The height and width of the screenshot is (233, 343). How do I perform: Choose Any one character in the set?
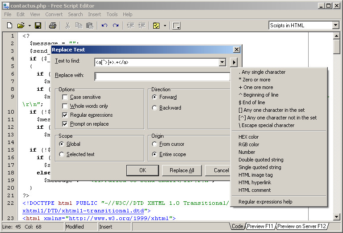coord(279,110)
